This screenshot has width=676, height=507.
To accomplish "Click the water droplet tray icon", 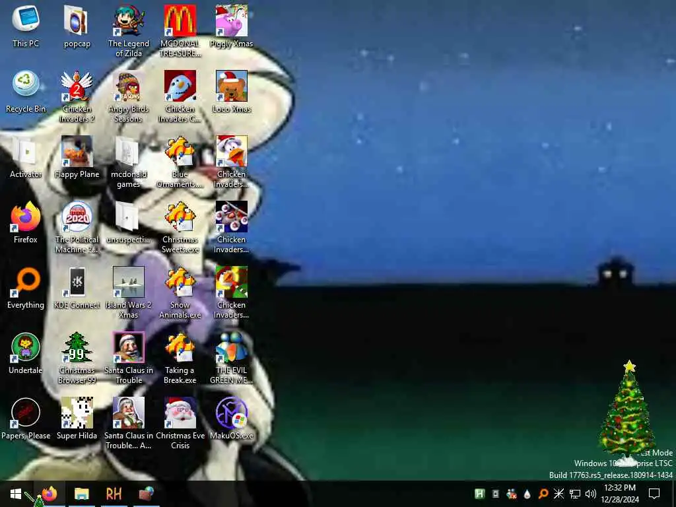I will pos(527,494).
